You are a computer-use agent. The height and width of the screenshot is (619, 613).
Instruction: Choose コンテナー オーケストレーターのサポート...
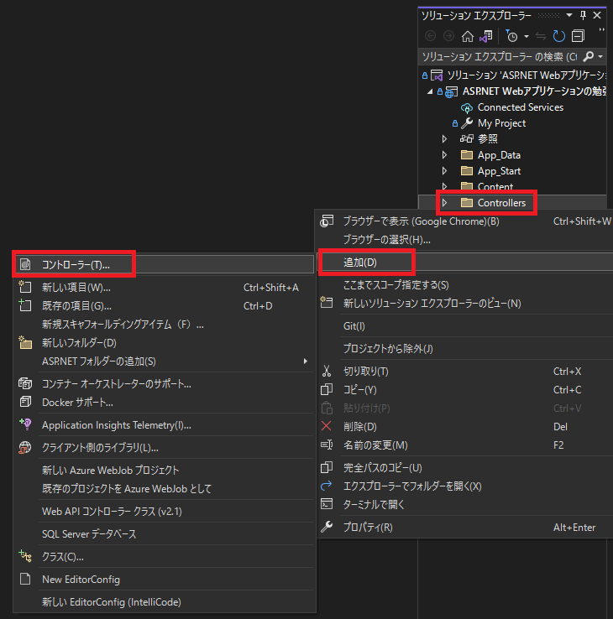tap(164, 384)
